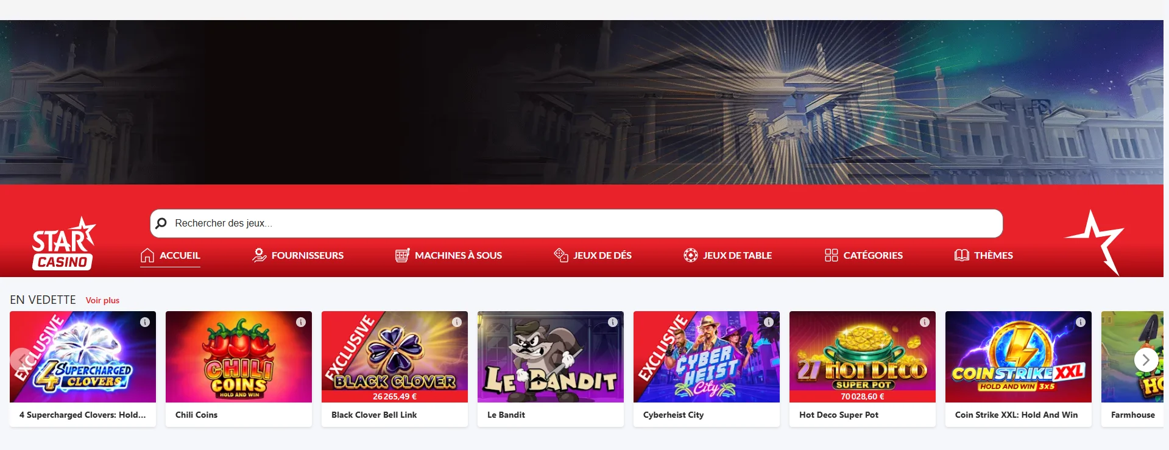Image resolution: width=1169 pixels, height=450 pixels.
Task: Click the Black Clover Bell Link title
Action: coord(374,415)
